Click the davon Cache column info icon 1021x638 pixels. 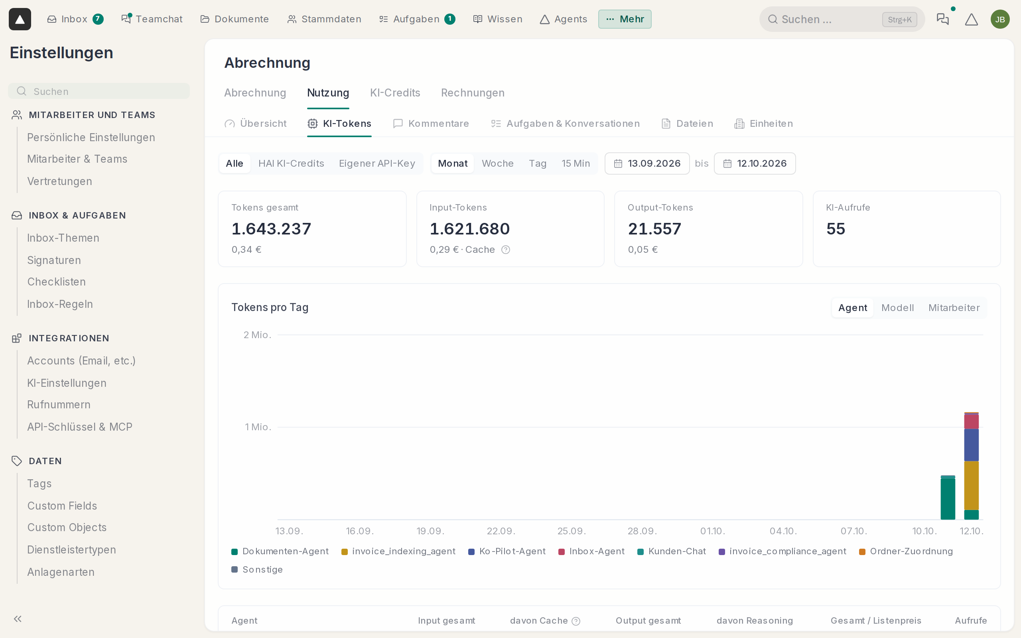coord(576,621)
